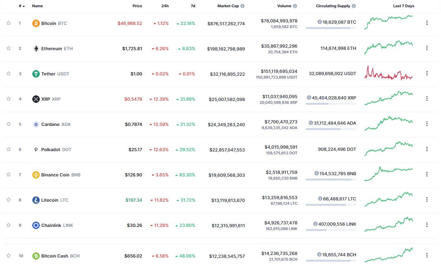Sort by the Market Cap column header
Image resolution: width=441 pixels, height=267 pixels.
228,6
